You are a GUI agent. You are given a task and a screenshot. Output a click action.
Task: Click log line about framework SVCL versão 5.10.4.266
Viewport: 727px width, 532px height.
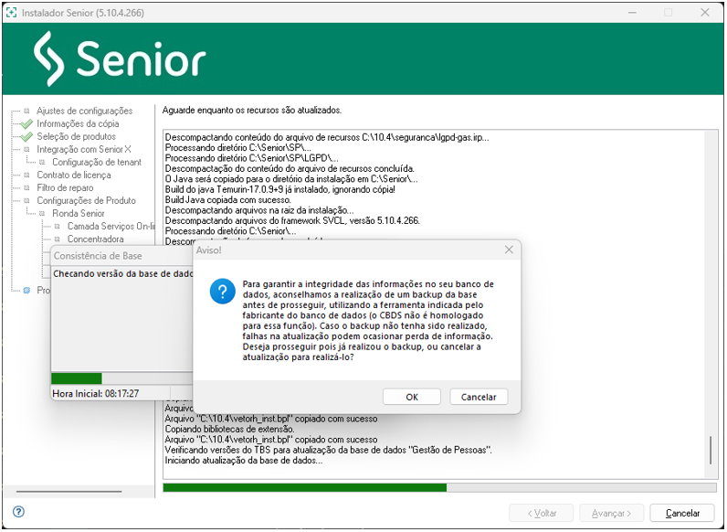point(292,220)
